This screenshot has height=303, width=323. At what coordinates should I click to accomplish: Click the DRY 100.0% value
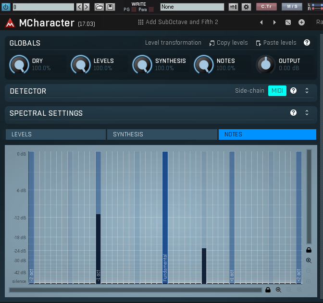[x=41, y=68]
